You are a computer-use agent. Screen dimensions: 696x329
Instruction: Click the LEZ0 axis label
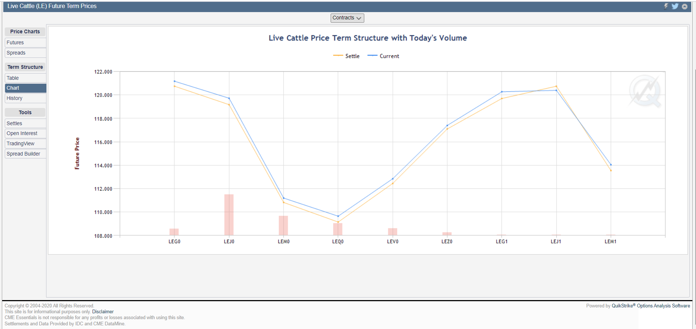447,242
